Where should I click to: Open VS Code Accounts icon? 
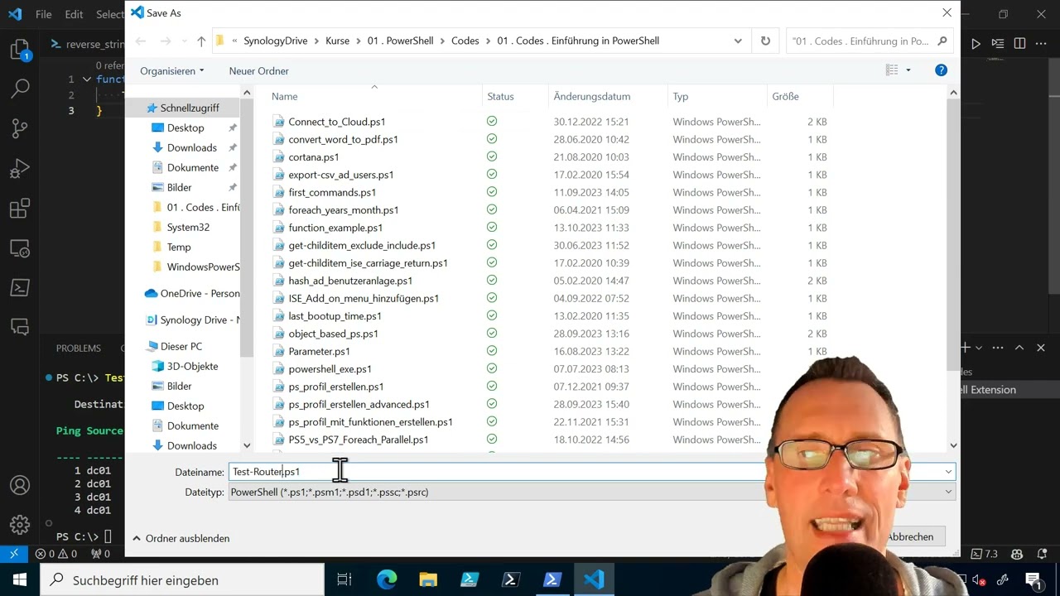[x=20, y=485]
